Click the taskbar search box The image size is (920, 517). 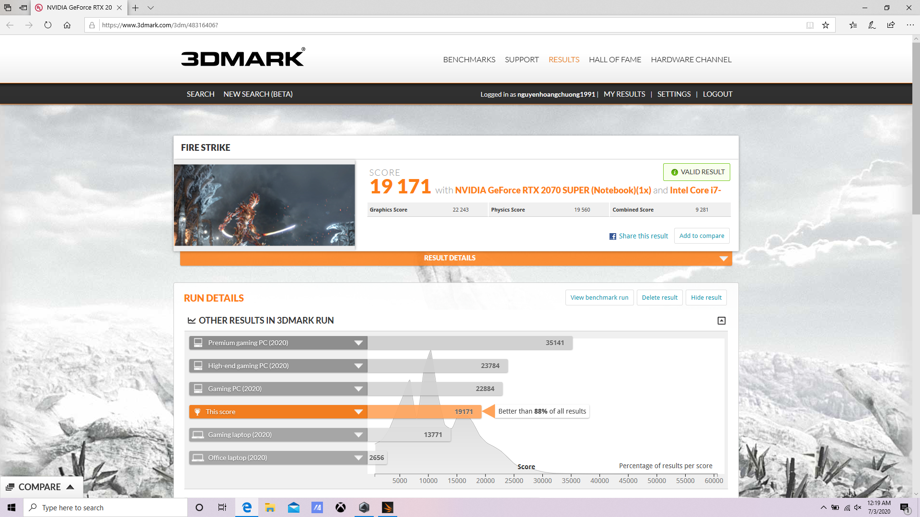point(105,508)
